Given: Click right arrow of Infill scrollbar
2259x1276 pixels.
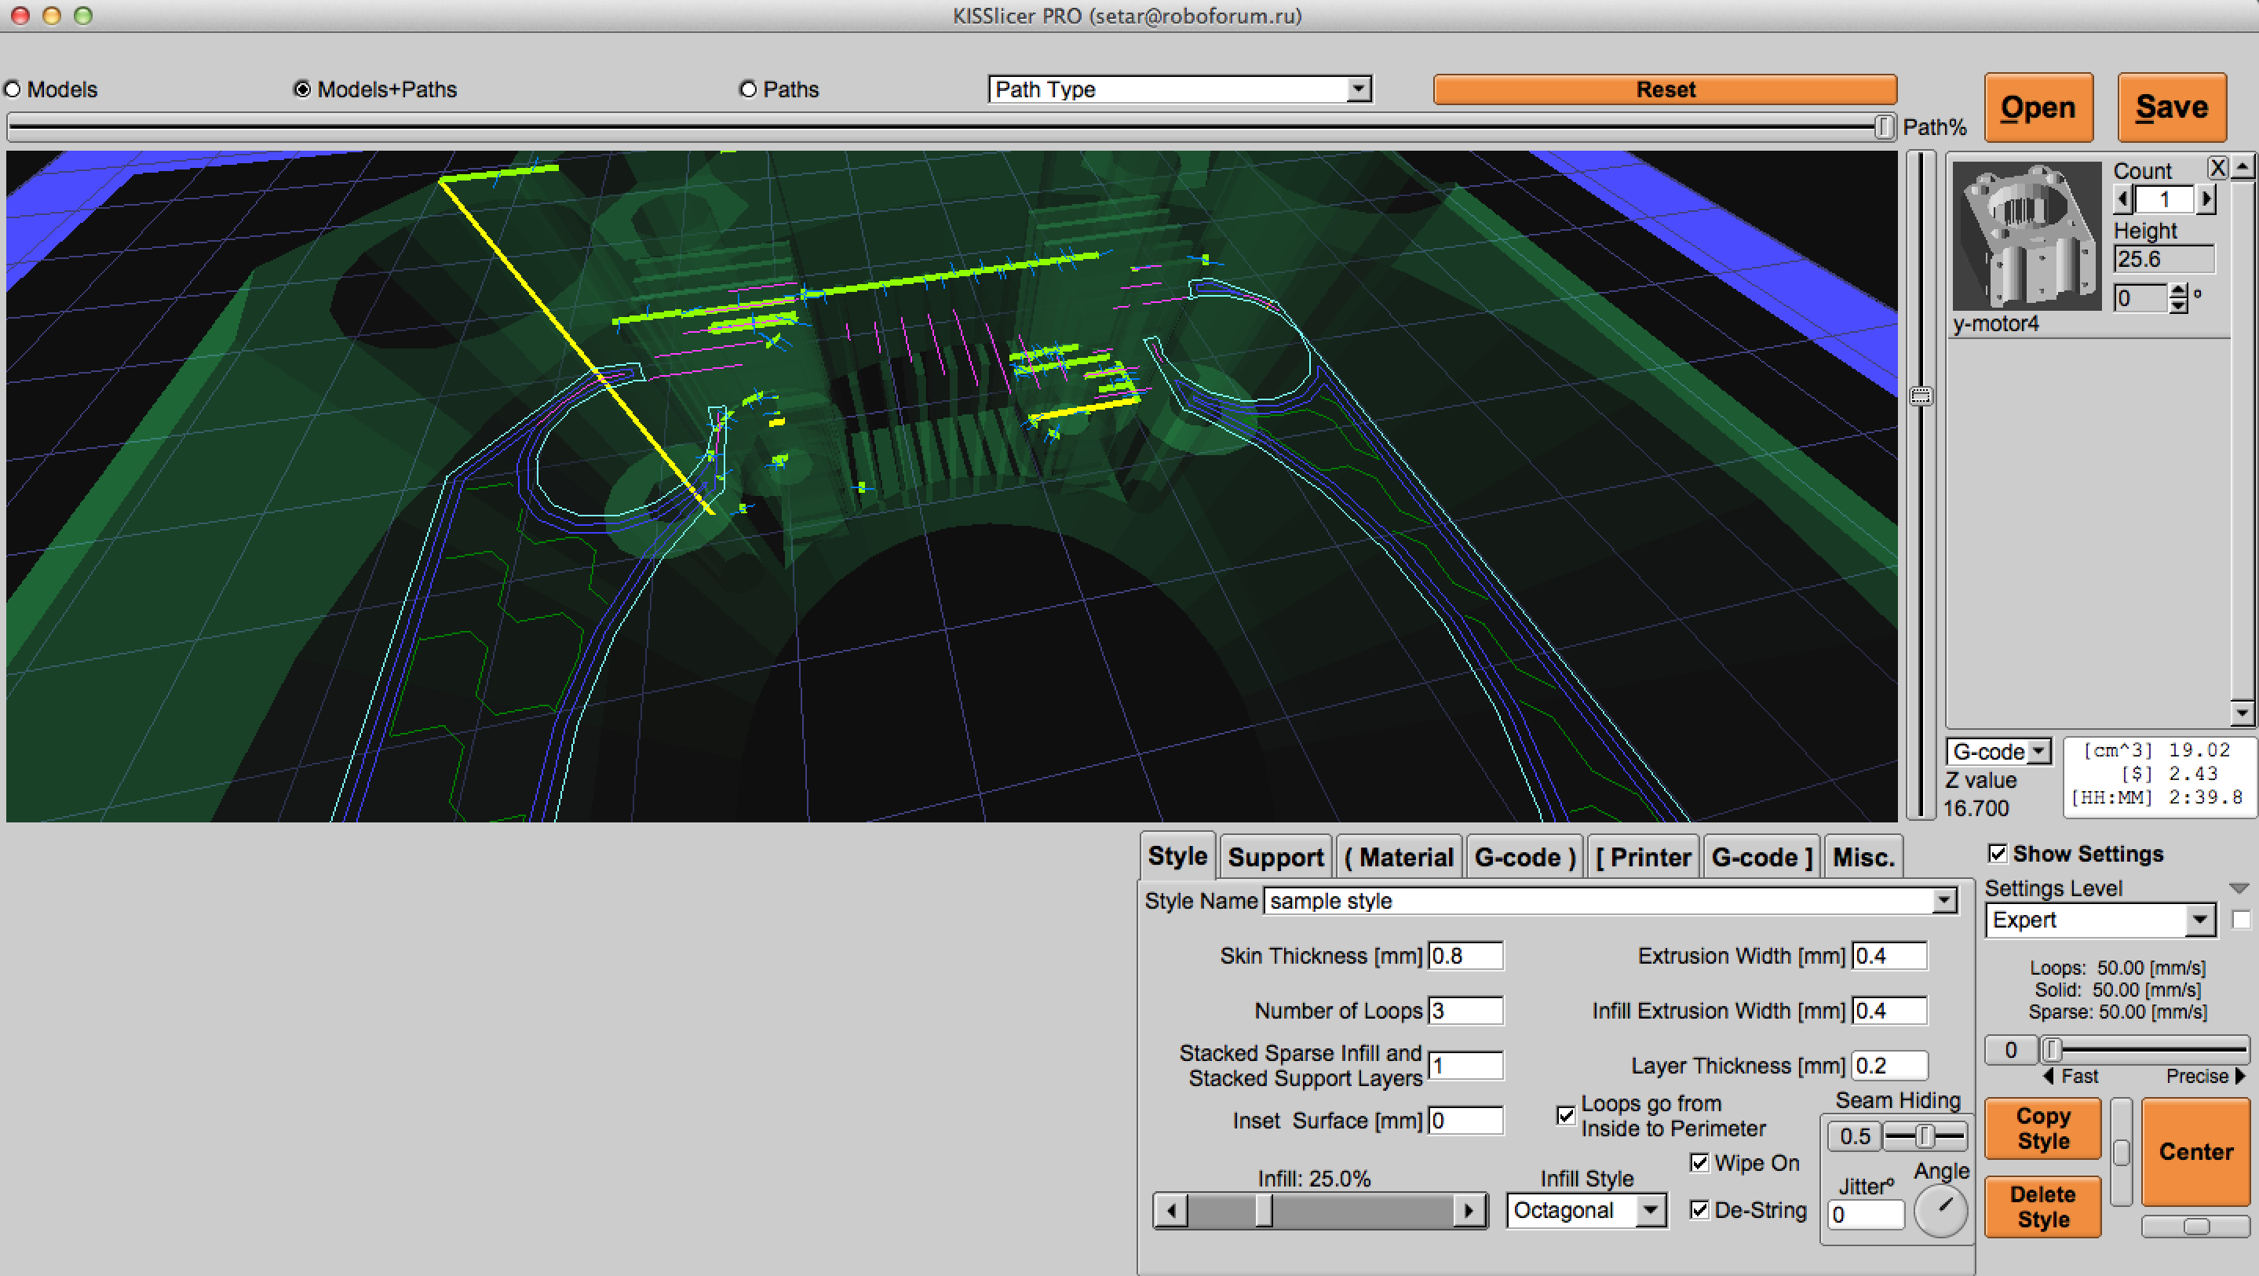Looking at the screenshot, I should click(1469, 1211).
